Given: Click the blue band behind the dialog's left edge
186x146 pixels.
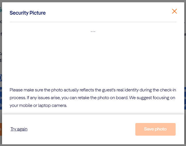Looking at the screenshot, I should (x=1, y=98).
